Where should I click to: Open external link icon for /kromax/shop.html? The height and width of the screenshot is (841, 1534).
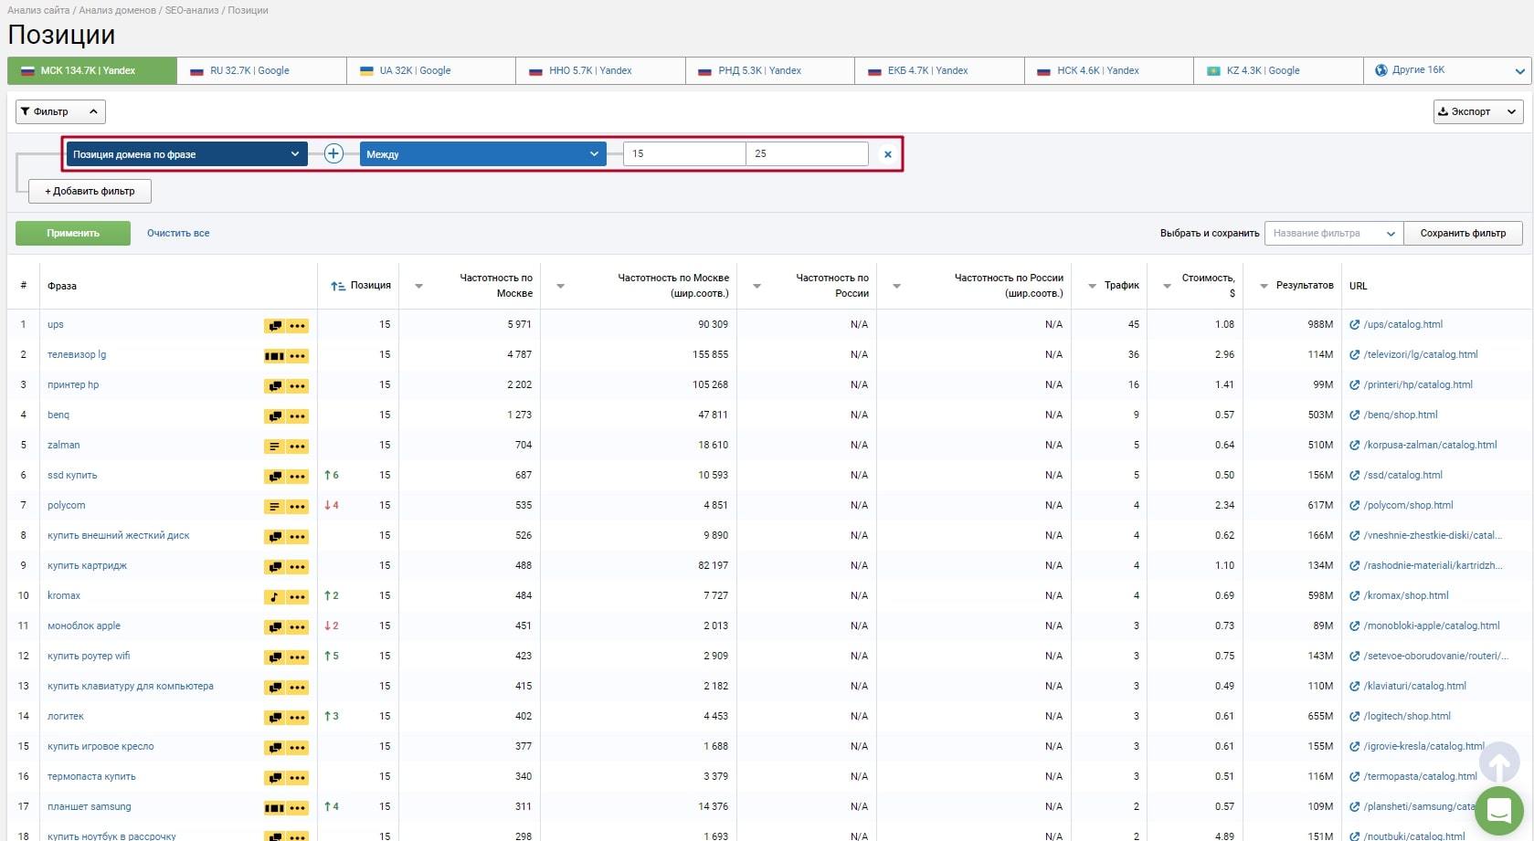click(1355, 595)
